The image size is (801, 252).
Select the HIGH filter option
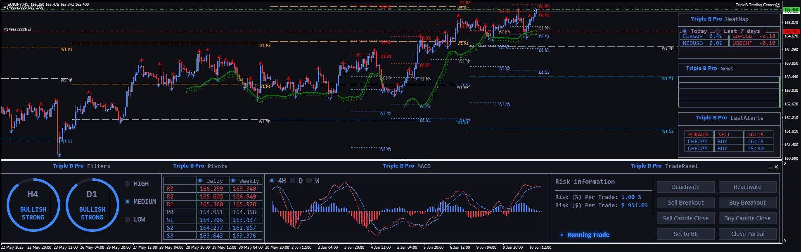pyautogui.click(x=128, y=184)
